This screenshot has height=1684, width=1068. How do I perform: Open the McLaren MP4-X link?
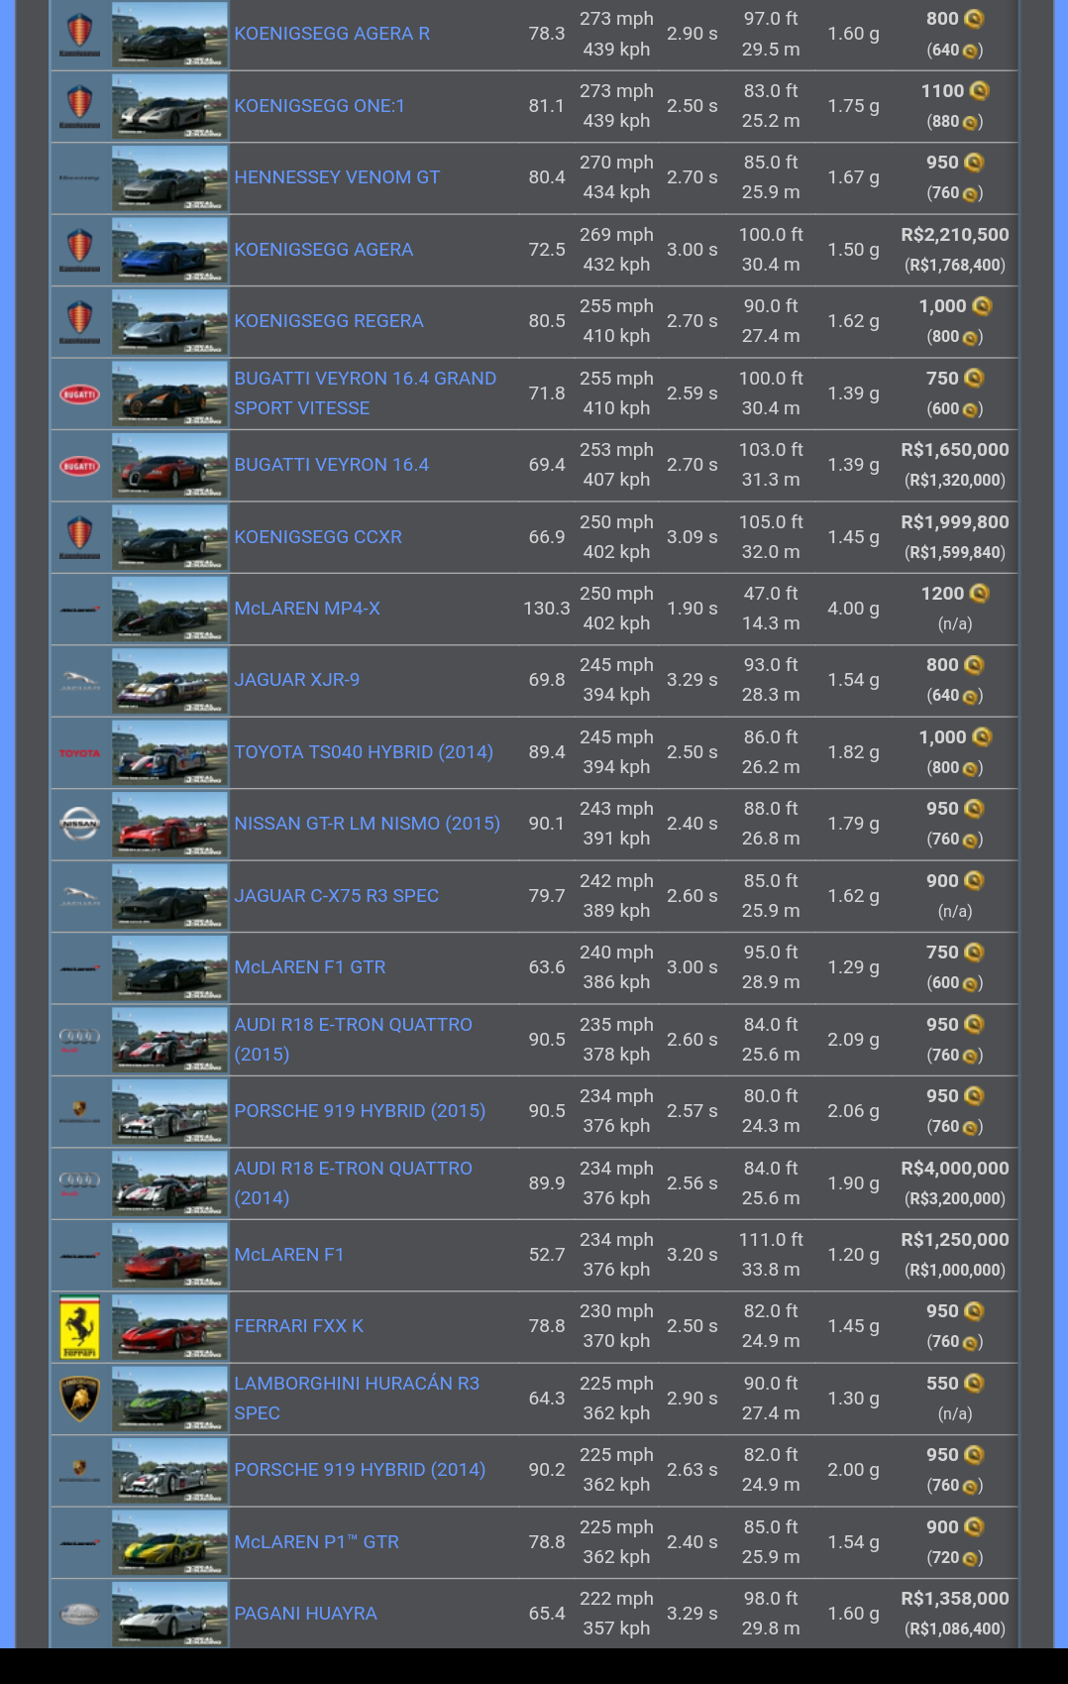[x=307, y=609]
